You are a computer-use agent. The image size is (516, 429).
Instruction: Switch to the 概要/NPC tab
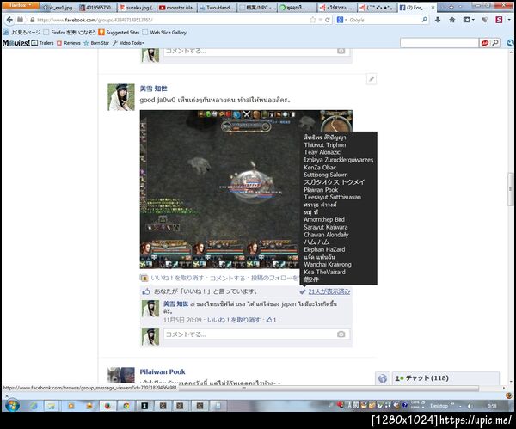point(257,7)
